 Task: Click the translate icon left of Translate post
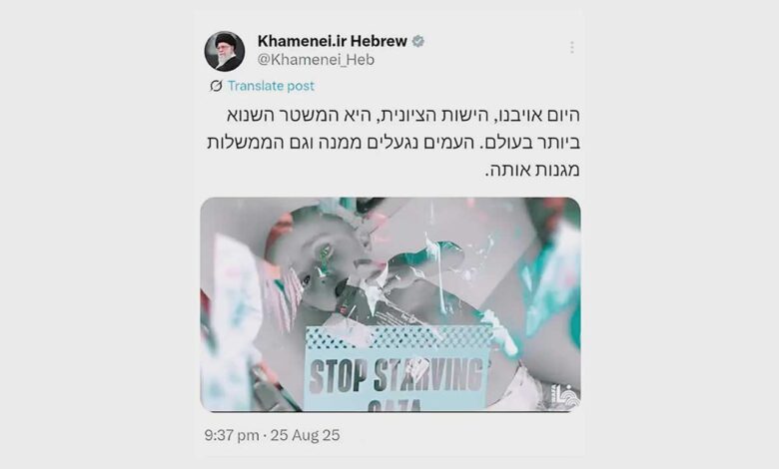point(216,86)
